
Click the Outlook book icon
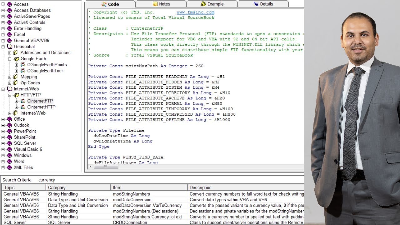(x=9, y=125)
